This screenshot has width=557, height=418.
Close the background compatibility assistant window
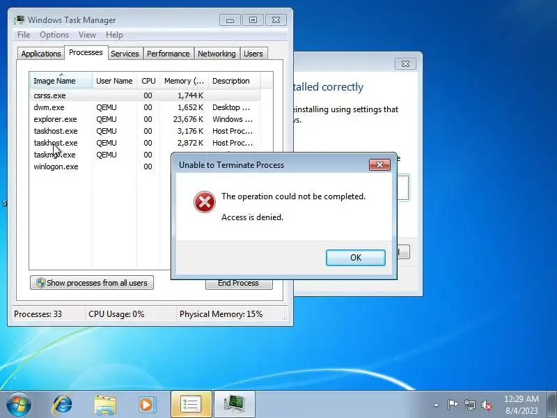405,63
